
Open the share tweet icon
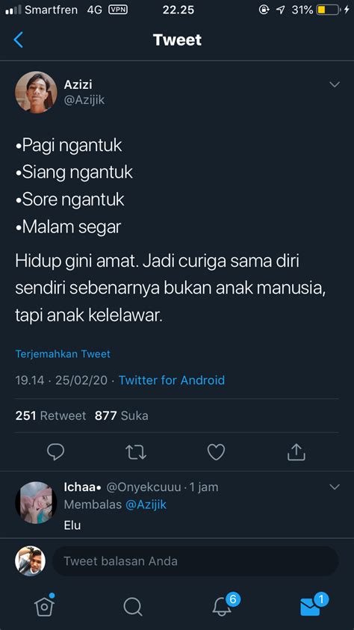296,452
